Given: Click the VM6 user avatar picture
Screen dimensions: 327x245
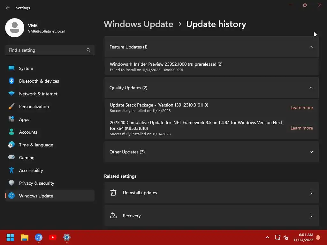Looking at the screenshot, I should coord(15,28).
